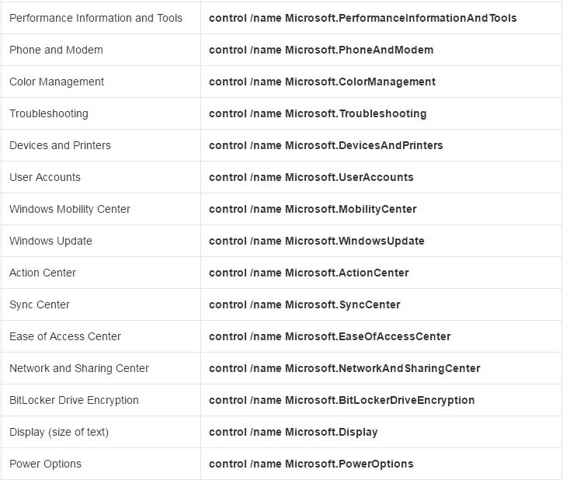563x480 pixels.
Task: Click the command 'control /name Microsoft.BitLockerDriveEncryption'
Action: click(342, 400)
